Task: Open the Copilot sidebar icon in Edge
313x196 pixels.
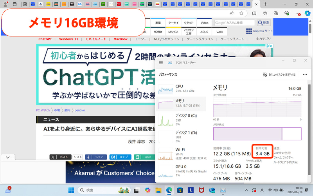Action: tap(308, 13)
